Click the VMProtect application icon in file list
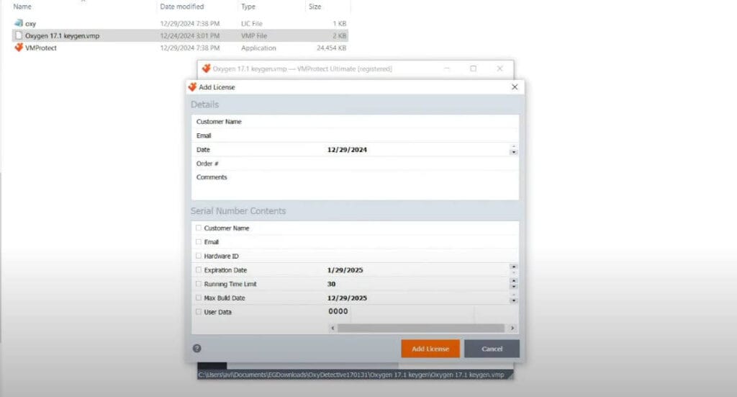 19,48
